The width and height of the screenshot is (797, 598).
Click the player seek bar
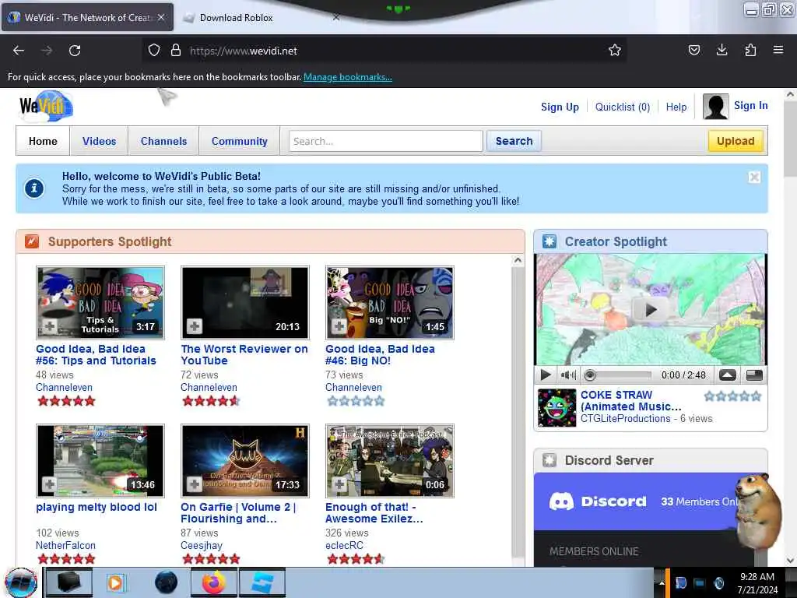[x=617, y=375]
